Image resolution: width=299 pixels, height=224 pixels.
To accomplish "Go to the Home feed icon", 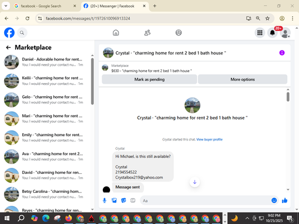I will pos(116,33).
